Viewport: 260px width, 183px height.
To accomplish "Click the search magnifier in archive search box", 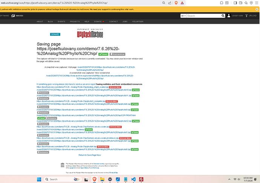I will 223,16.
